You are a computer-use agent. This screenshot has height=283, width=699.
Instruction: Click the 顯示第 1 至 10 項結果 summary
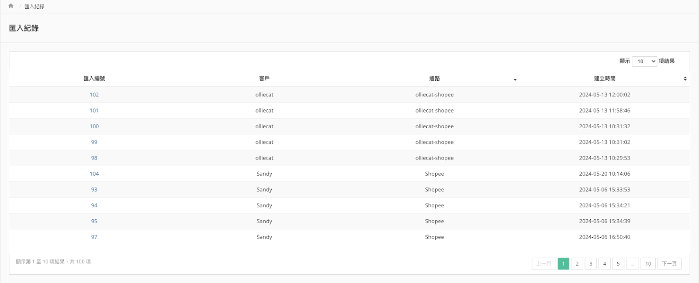coord(53,262)
